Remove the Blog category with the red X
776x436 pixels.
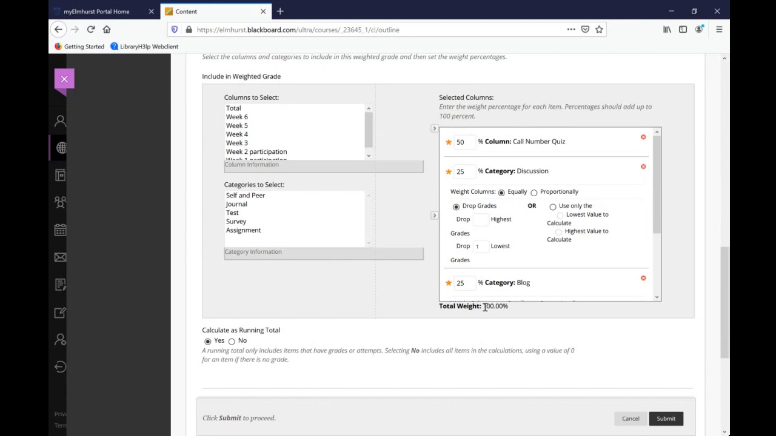point(643,278)
